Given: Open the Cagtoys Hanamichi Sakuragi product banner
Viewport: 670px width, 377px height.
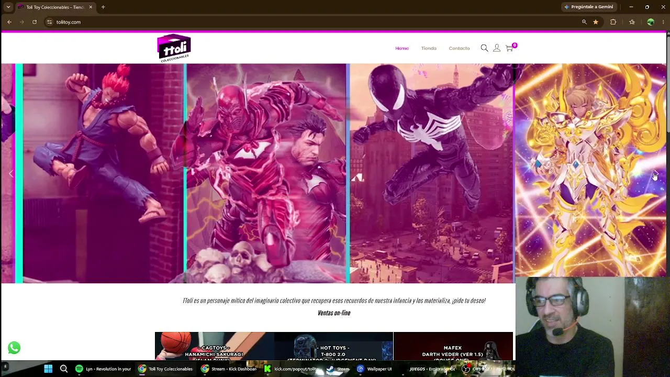Looking at the screenshot, I should click(x=214, y=346).
